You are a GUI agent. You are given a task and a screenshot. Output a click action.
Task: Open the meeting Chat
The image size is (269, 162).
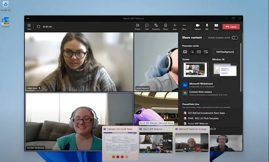147,27
